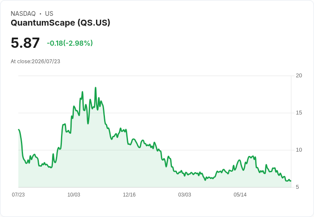Click the QuantumScape (QS.US) title
314x217 pixels.
click(61, 23)
